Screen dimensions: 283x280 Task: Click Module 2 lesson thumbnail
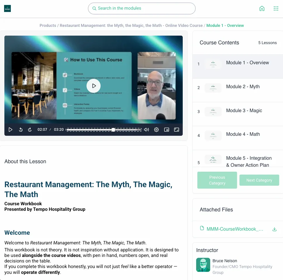pos(213,88)
